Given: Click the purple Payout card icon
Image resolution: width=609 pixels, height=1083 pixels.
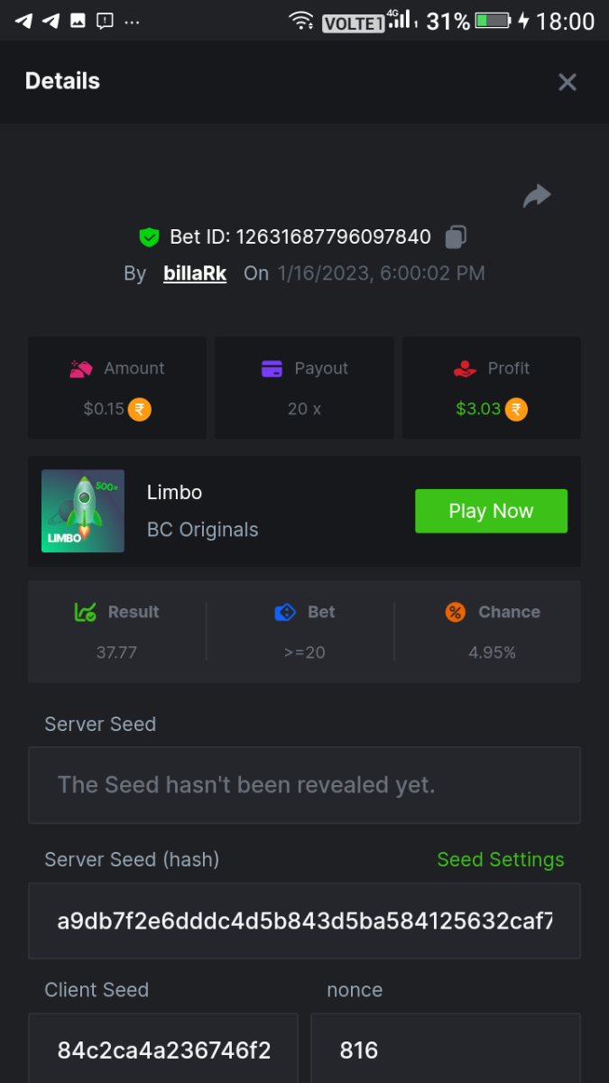Looking at the screenshot, I should [x=272, y=368].
